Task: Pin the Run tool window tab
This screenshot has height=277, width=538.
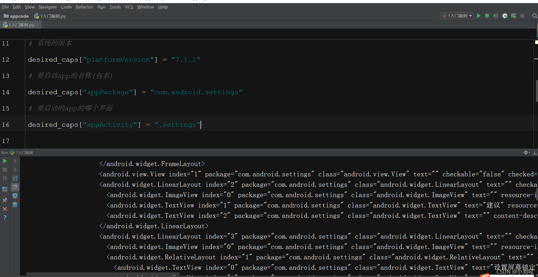Action: pyautogui.click(x=4, y=200)
